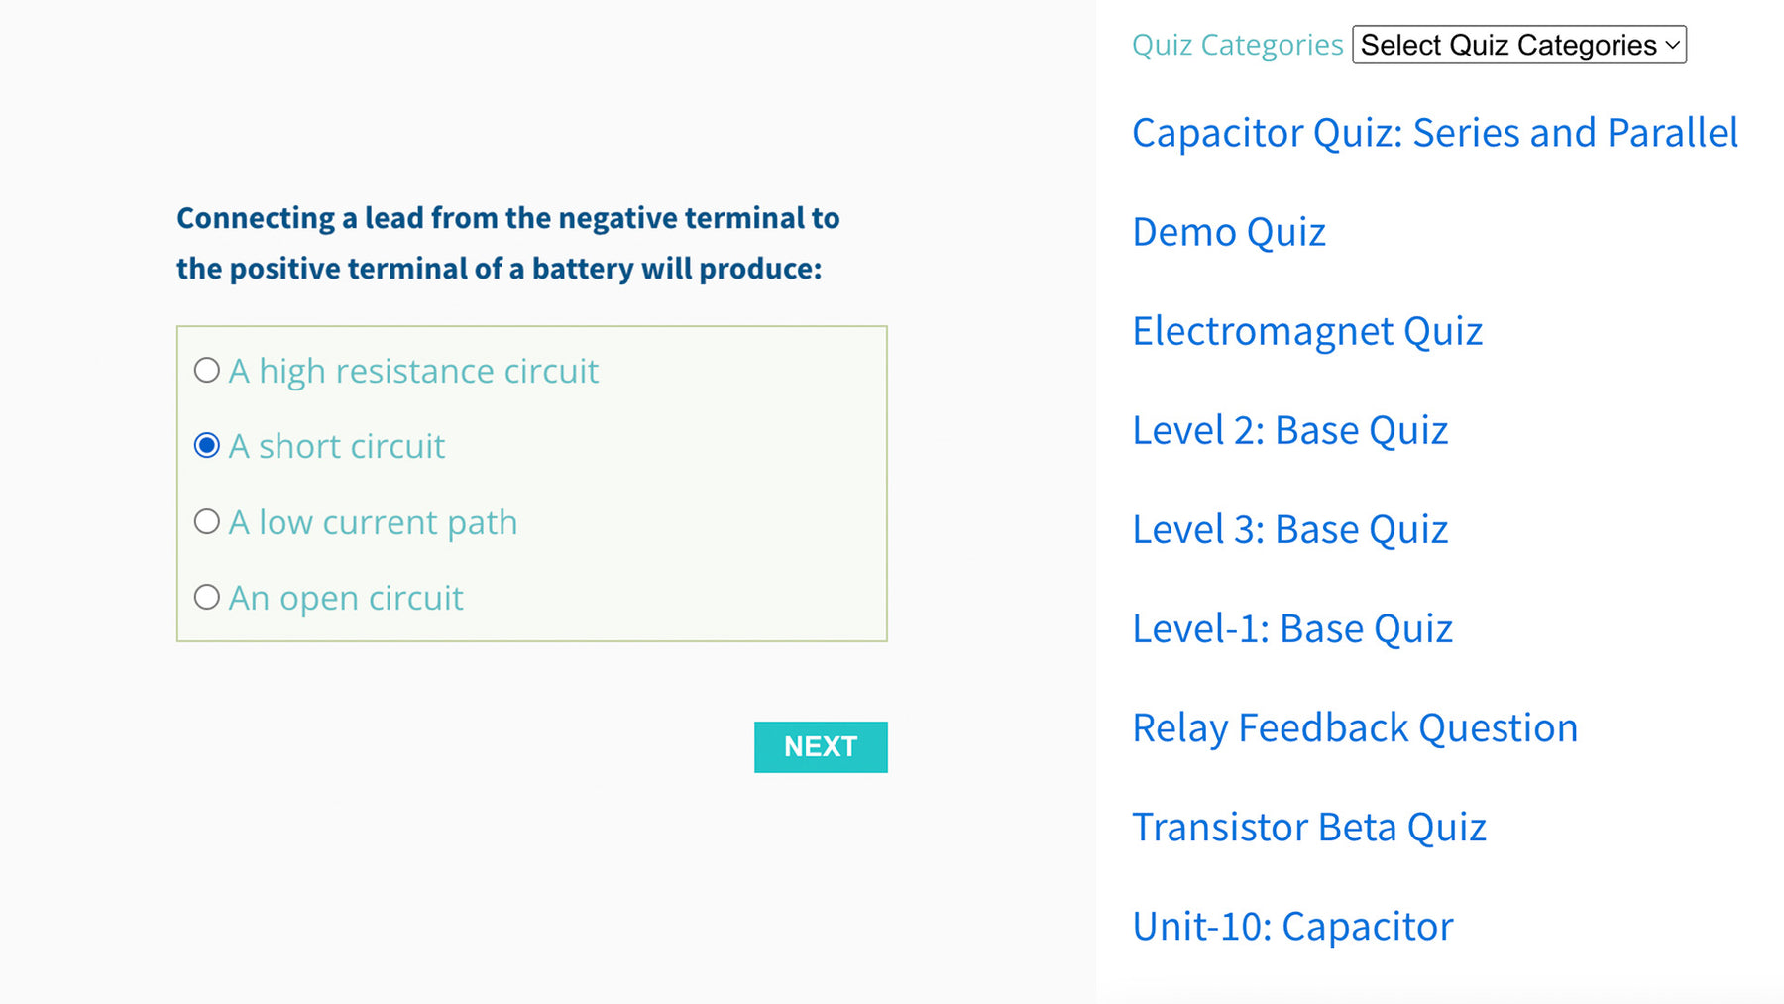Click the 'A low current path' answer label text
Screen dimensions: 1784x1004
coord(373,522)
